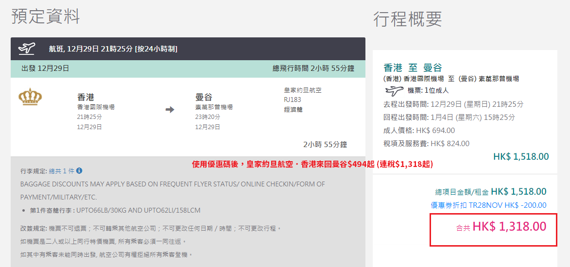Click 總飛行時間 2小時 55分鐘 text
The width and height of the screenshot is (570, 267).
[313, 68]
